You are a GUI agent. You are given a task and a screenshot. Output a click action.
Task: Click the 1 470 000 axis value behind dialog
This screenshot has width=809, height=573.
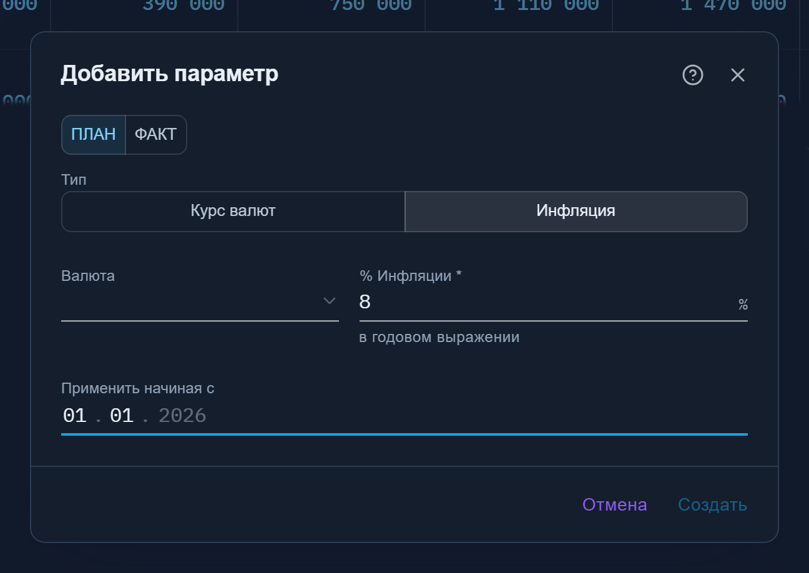(x=733, y=6)
